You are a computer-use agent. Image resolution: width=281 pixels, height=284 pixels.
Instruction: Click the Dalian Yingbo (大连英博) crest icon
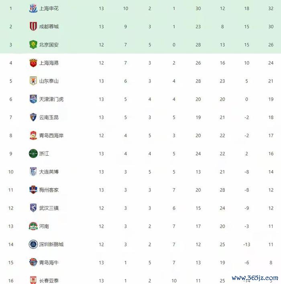tap(33, 172)
